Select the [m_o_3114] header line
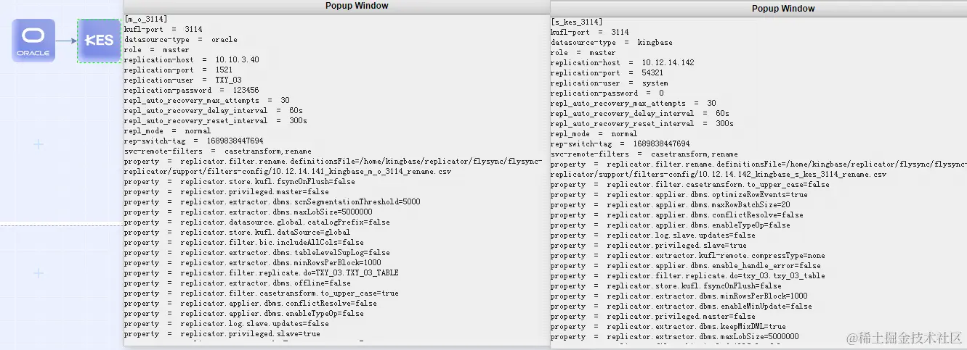The image size is (967, 350). pyautogui.click(x=145, y=19)
